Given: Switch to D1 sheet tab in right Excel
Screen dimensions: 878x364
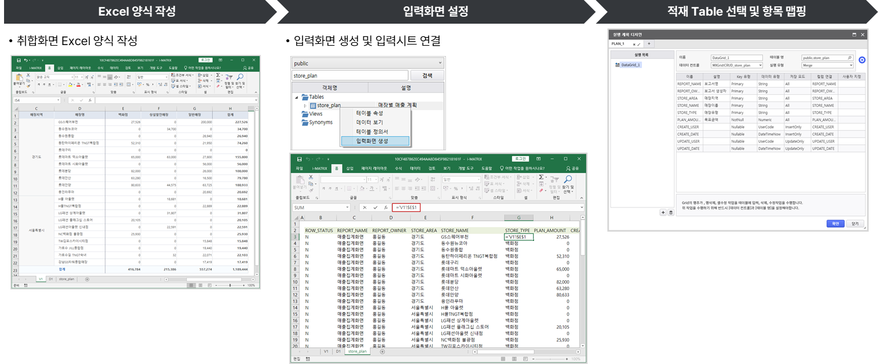Looking at the screenshot, I should tap(339, 351).
